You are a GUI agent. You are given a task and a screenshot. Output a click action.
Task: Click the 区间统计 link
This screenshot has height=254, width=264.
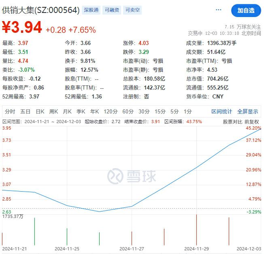tap(221, 111)
